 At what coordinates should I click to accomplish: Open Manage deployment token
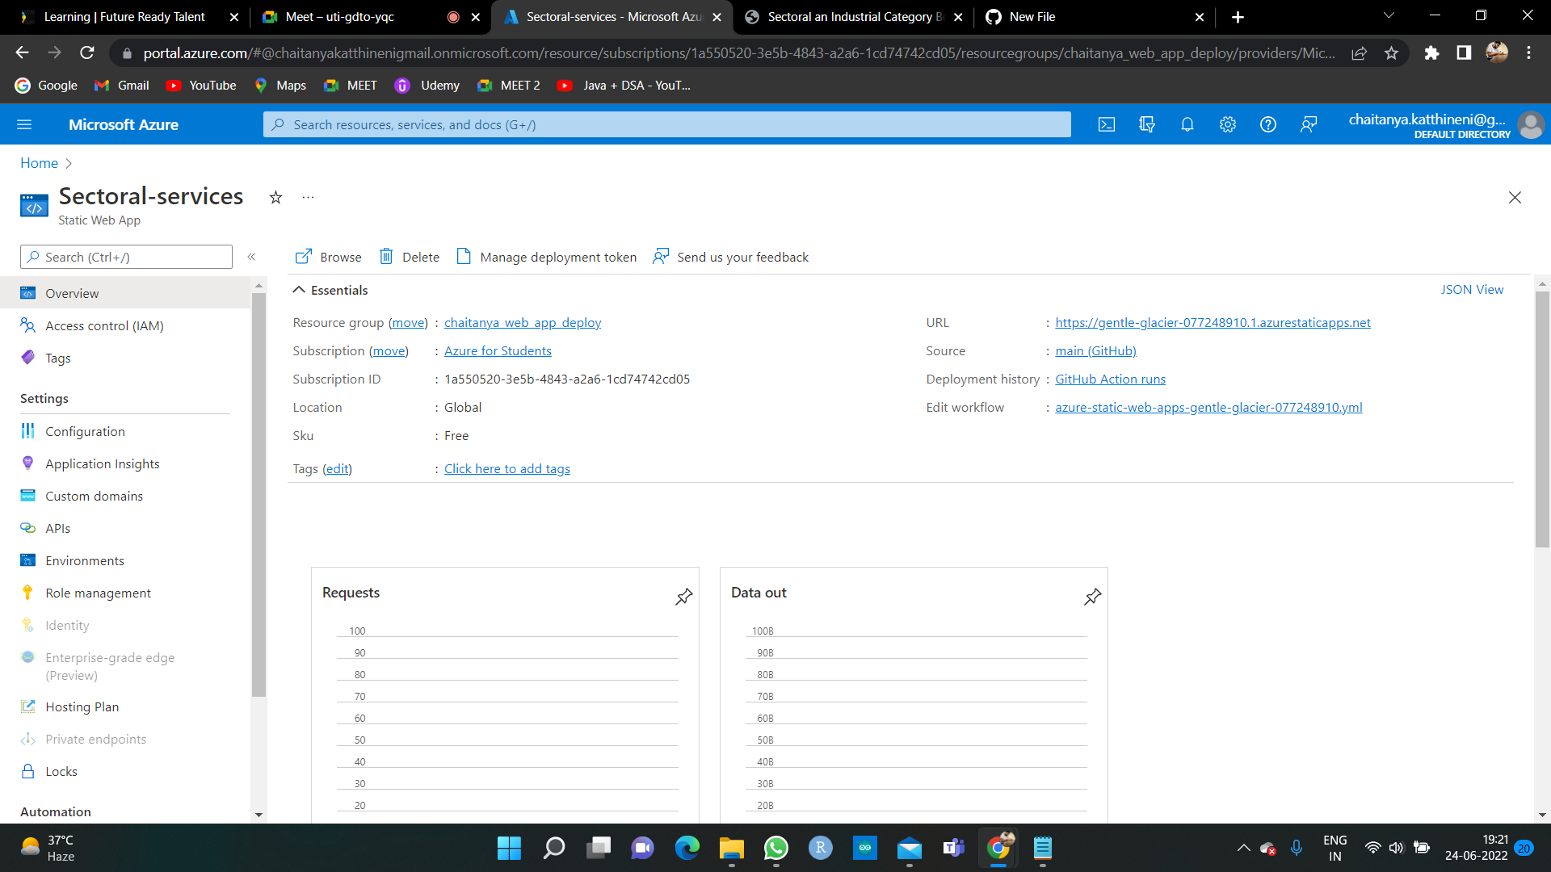point(547,257)
